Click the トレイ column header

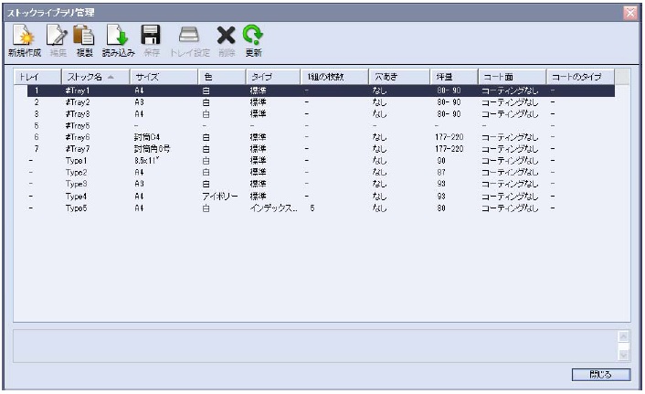coord(37,76)
